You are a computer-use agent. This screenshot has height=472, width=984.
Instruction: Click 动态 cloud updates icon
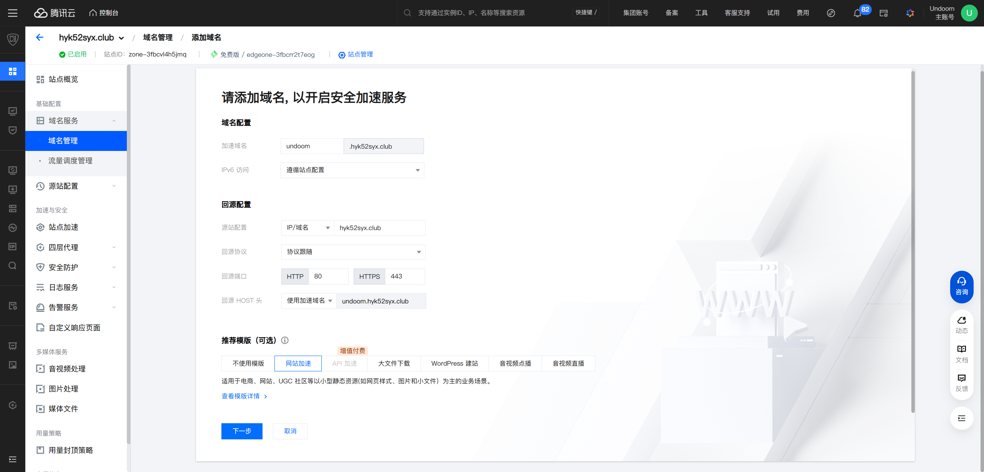(x=962, y=325)
